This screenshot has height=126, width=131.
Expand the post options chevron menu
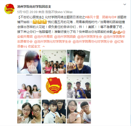click(x=125, y=4)
